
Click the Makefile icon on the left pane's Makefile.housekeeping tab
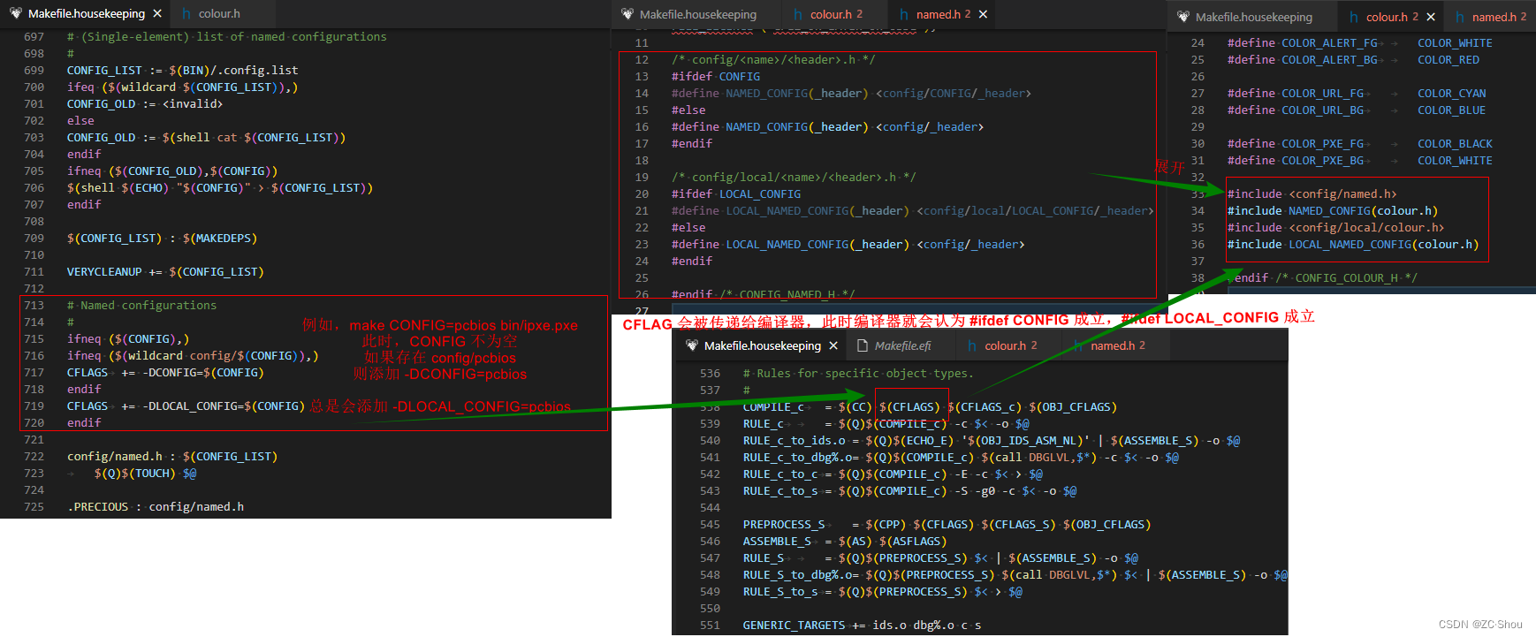pos(15,13)
